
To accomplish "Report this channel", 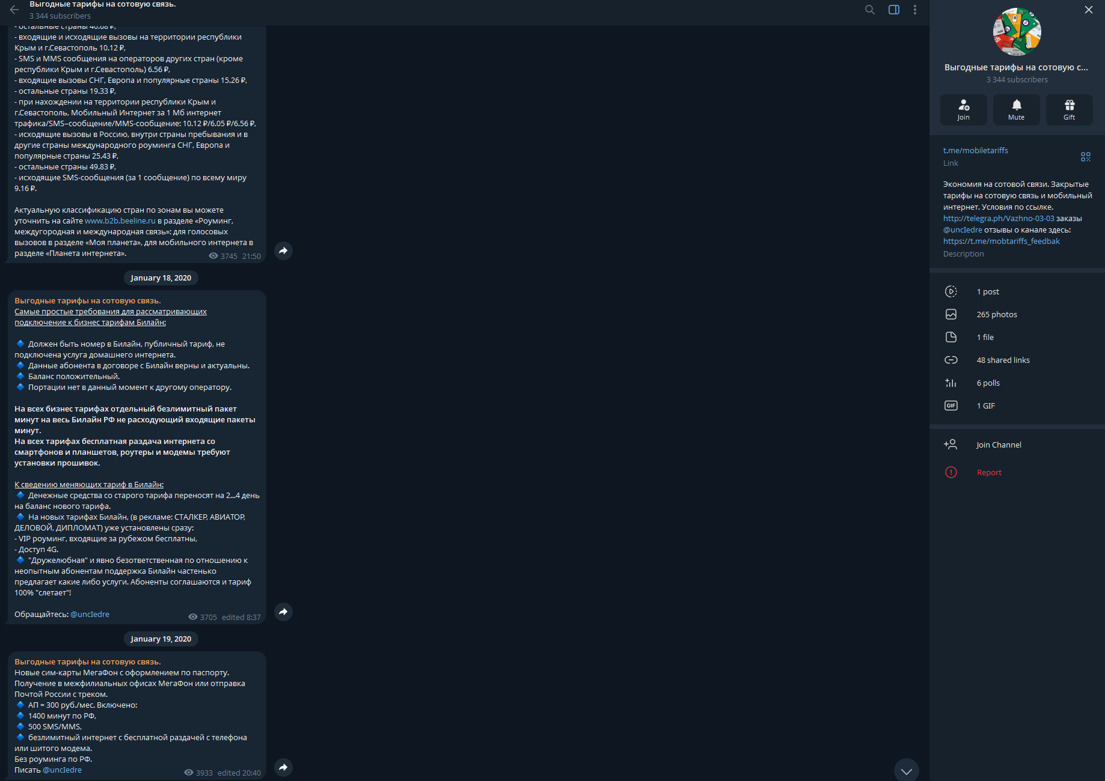I will [1017, 472].
